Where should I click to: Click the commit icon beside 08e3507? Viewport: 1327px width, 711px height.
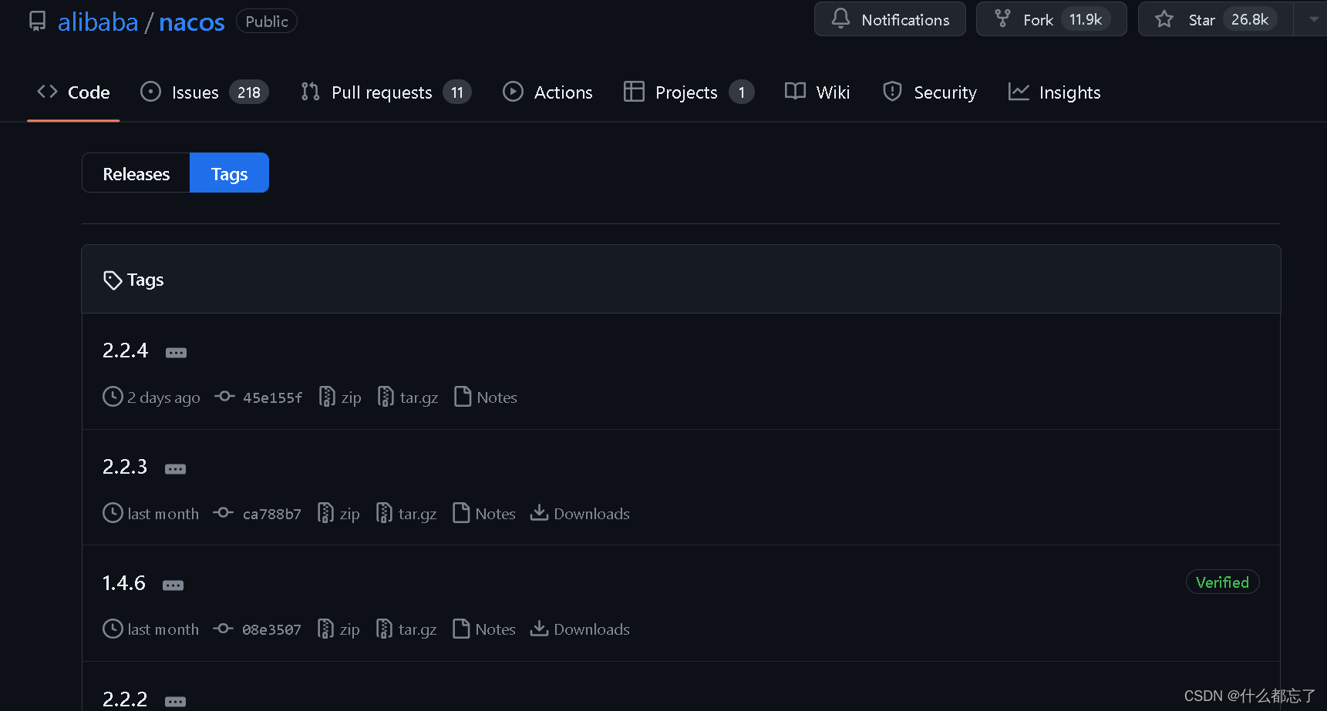pyautogui.click(x=223, y=629)
